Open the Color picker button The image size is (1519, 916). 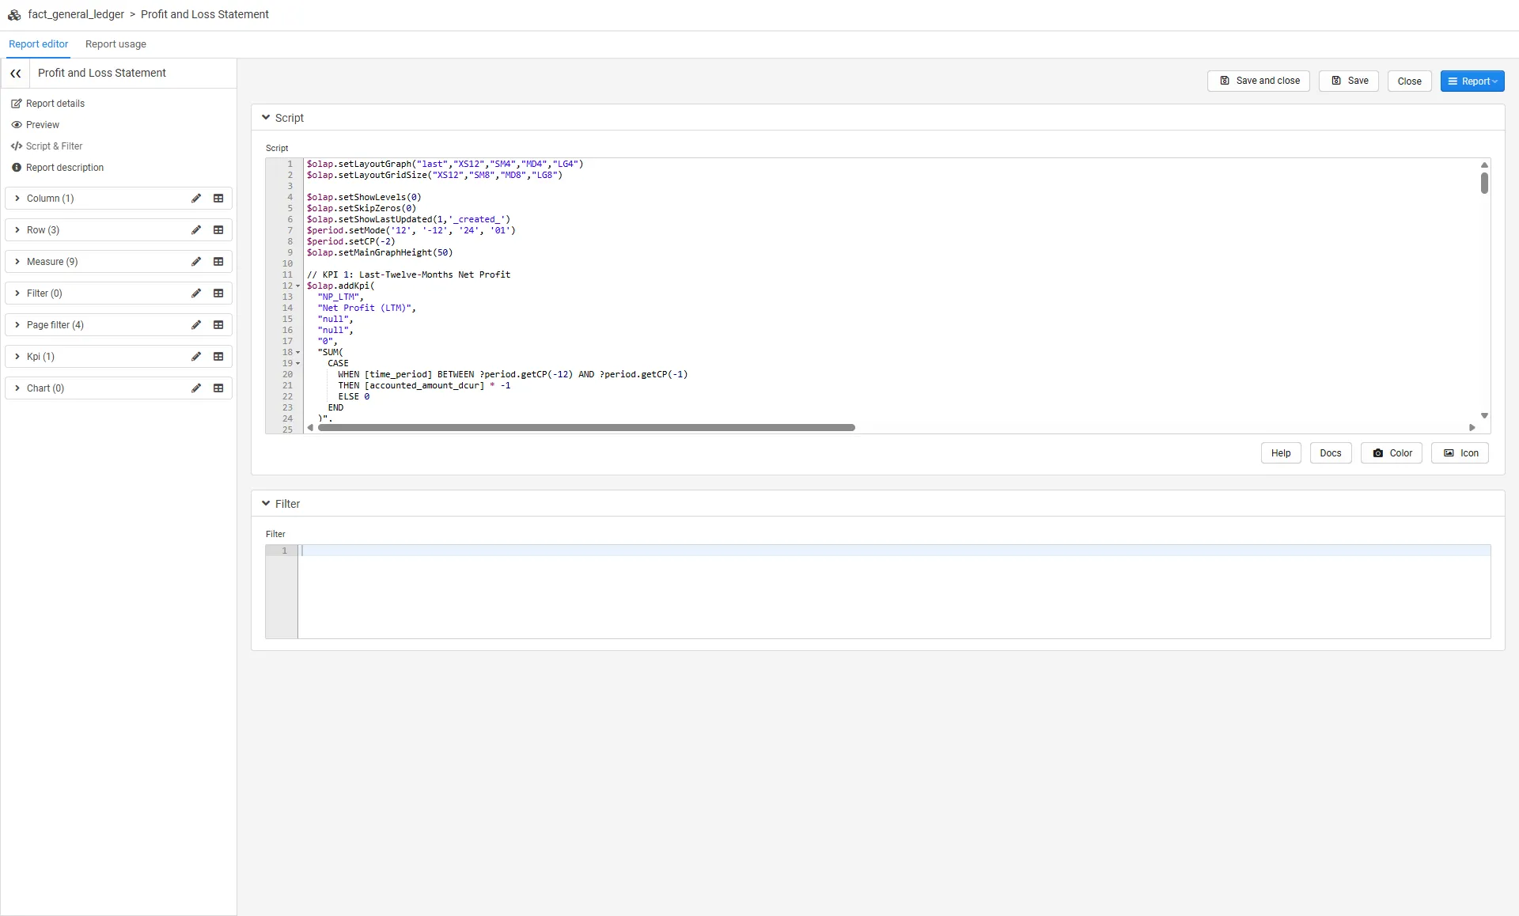1392,453
